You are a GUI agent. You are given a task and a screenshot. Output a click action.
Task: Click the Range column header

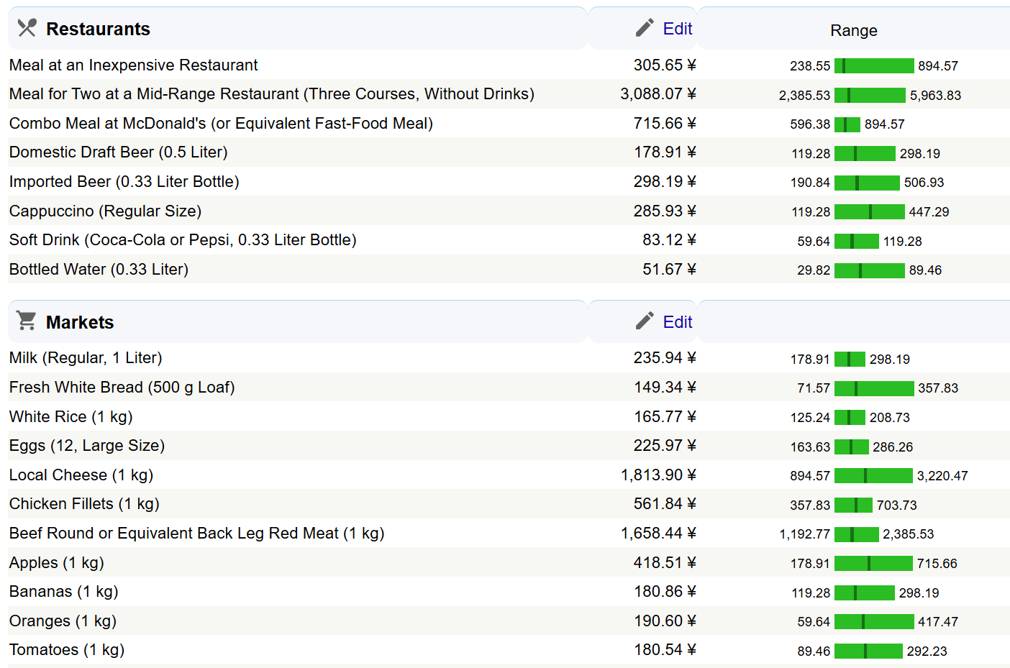pos(853,30)
